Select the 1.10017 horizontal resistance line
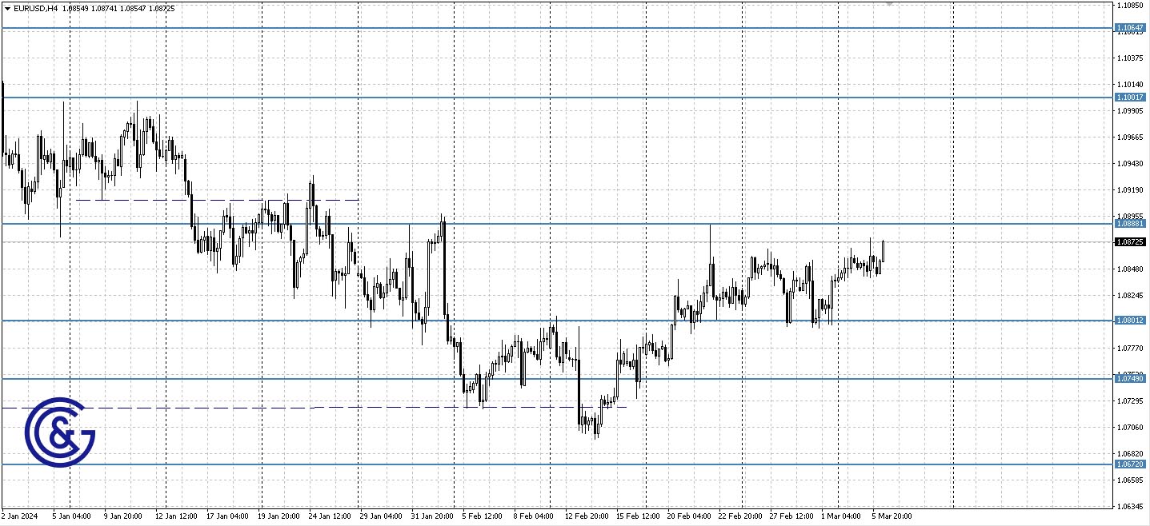1150x526 pixels. click(560, 96)
